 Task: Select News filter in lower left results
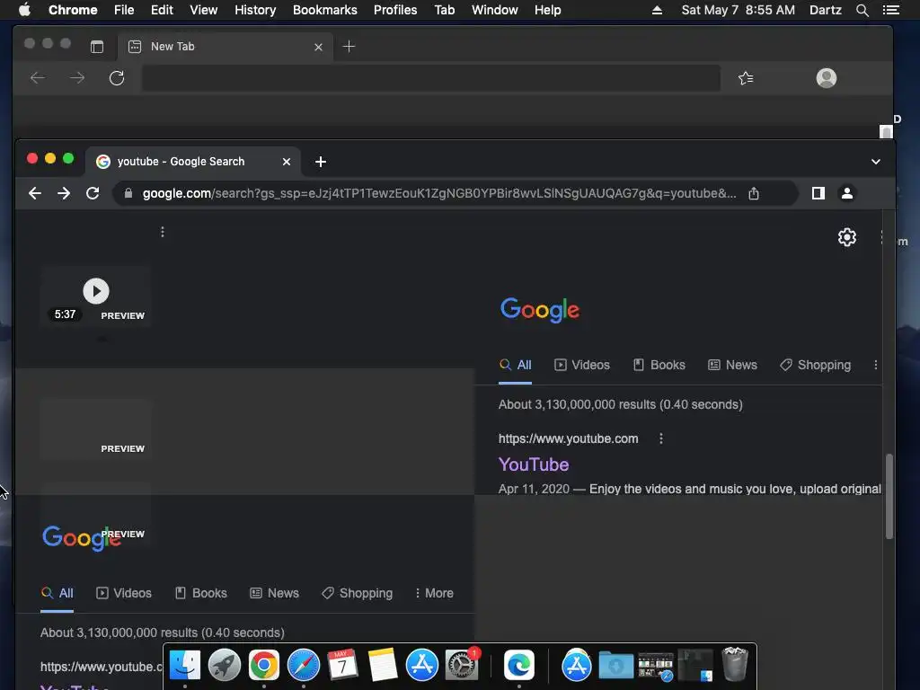click(275, 593)
